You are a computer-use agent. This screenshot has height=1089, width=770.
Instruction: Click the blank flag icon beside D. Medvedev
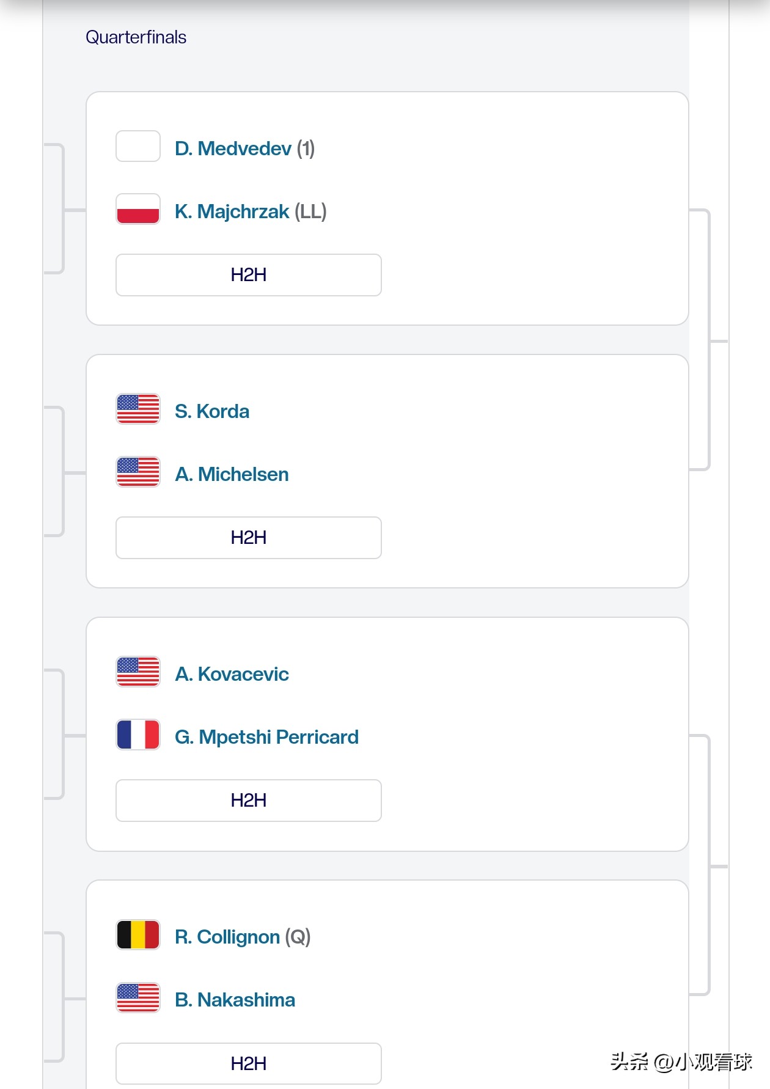point(138,146)
